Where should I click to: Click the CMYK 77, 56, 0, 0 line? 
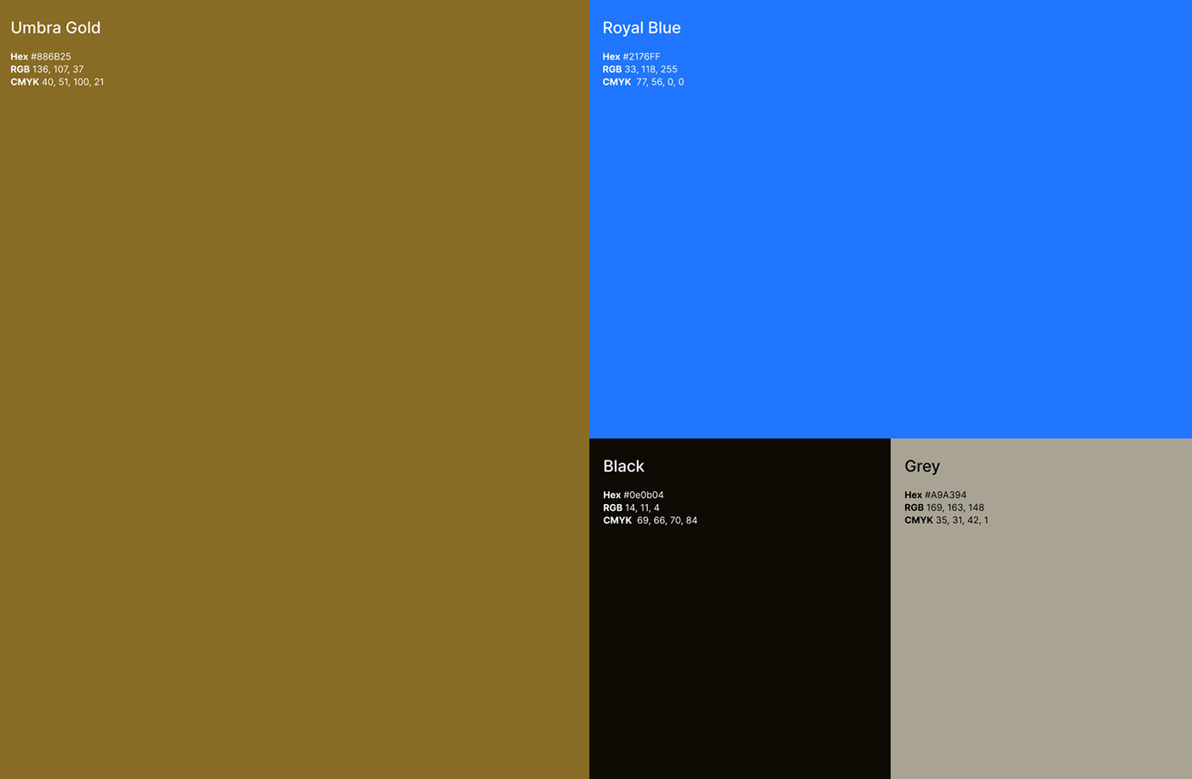(643, 83)
